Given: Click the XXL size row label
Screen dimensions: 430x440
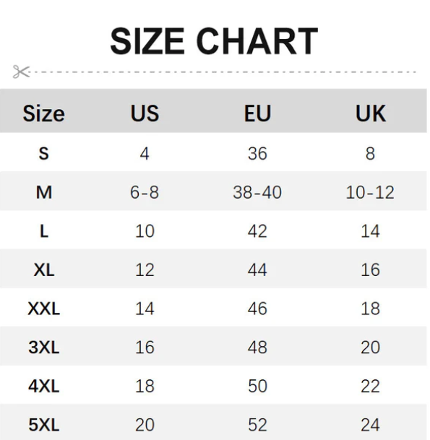Looking at the screenshot, I should (x=44, y=309).
